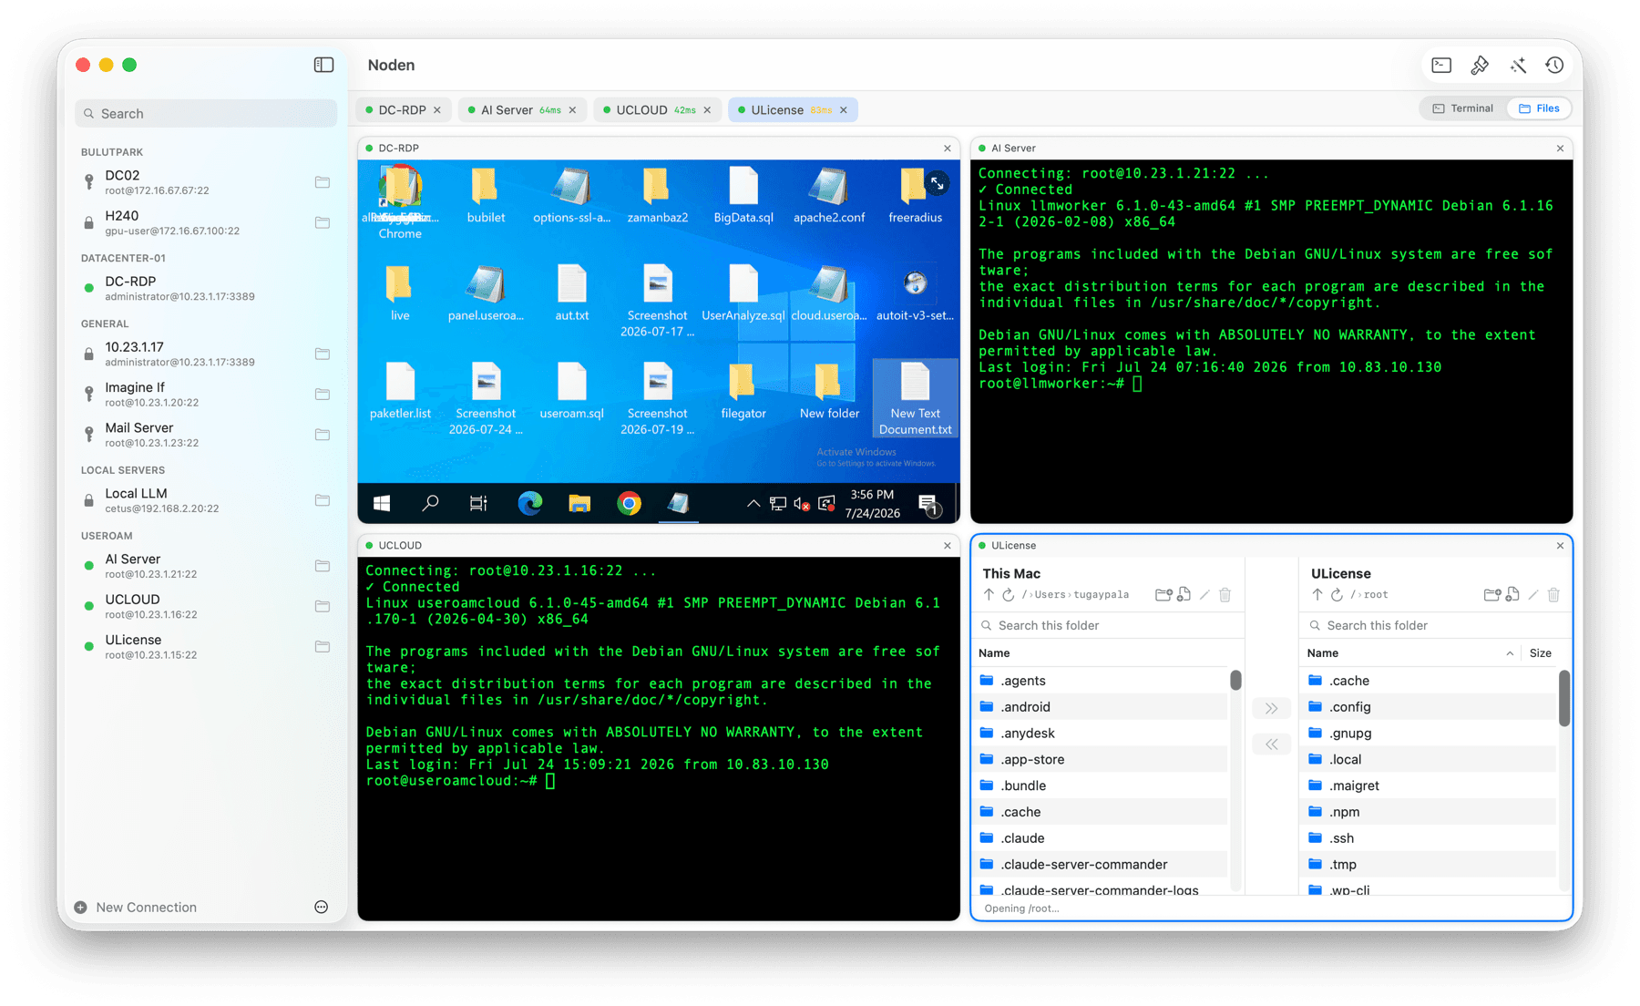Select Imagine If connection in sidebar
This screenshot has width=1640, height=1006.
point(205,394)
